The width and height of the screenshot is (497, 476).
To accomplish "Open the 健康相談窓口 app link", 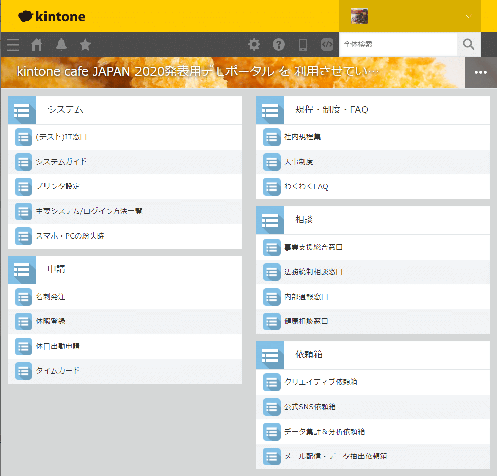I will pos(306,321).
